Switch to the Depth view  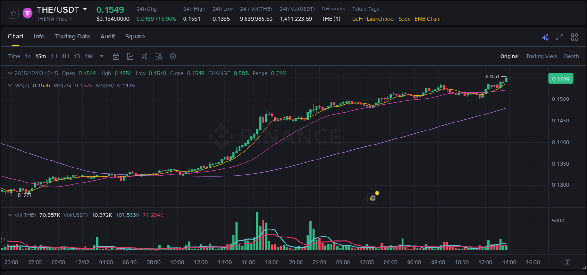[572, 56]
